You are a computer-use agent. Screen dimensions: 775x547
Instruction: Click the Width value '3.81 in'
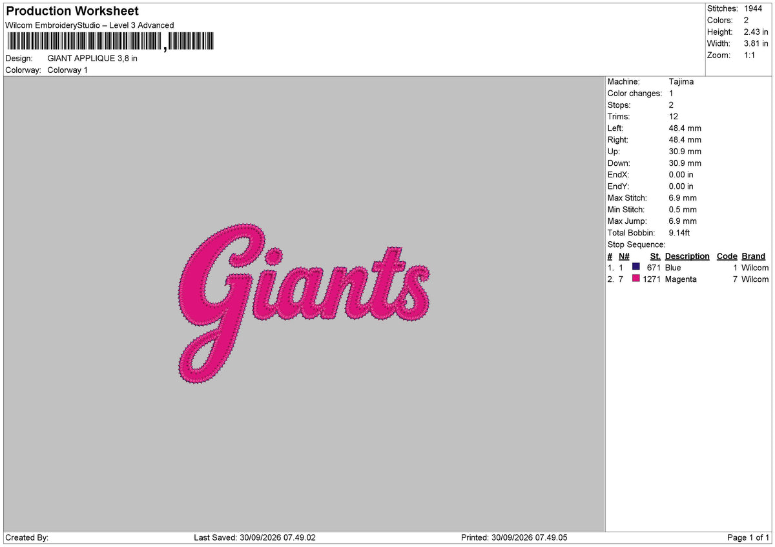pos(756,43)
